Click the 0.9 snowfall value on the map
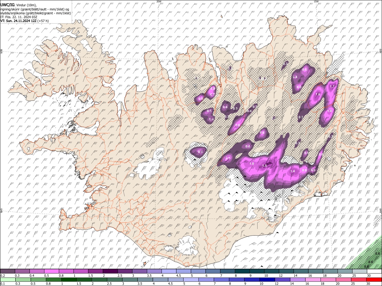 click(213, 88)
